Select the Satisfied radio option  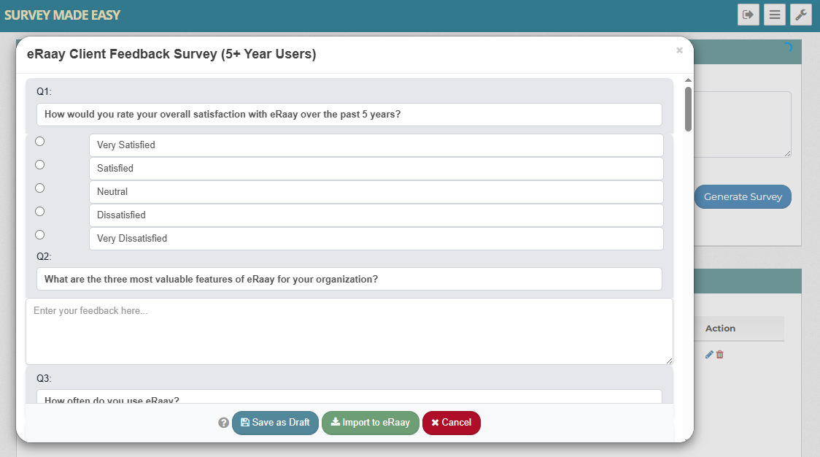39,165
